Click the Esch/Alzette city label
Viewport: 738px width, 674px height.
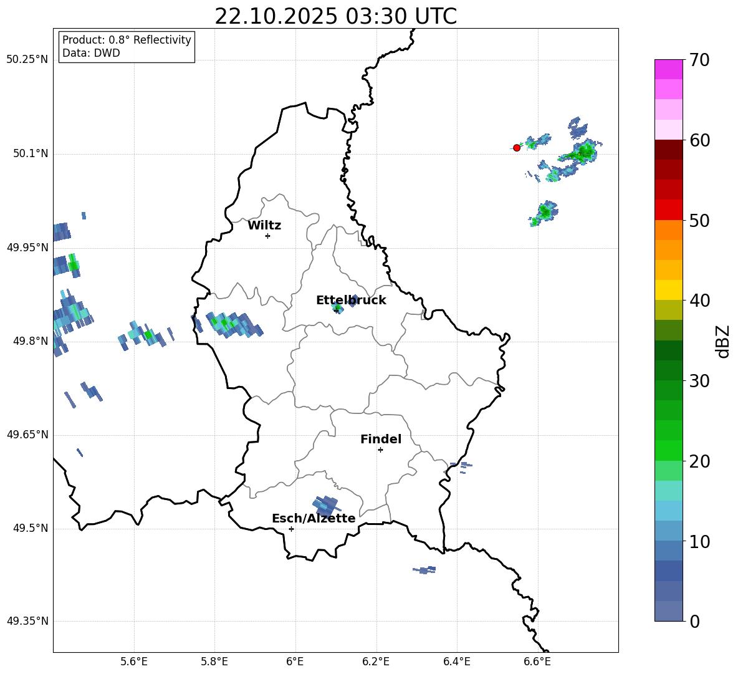coord(314,518)
